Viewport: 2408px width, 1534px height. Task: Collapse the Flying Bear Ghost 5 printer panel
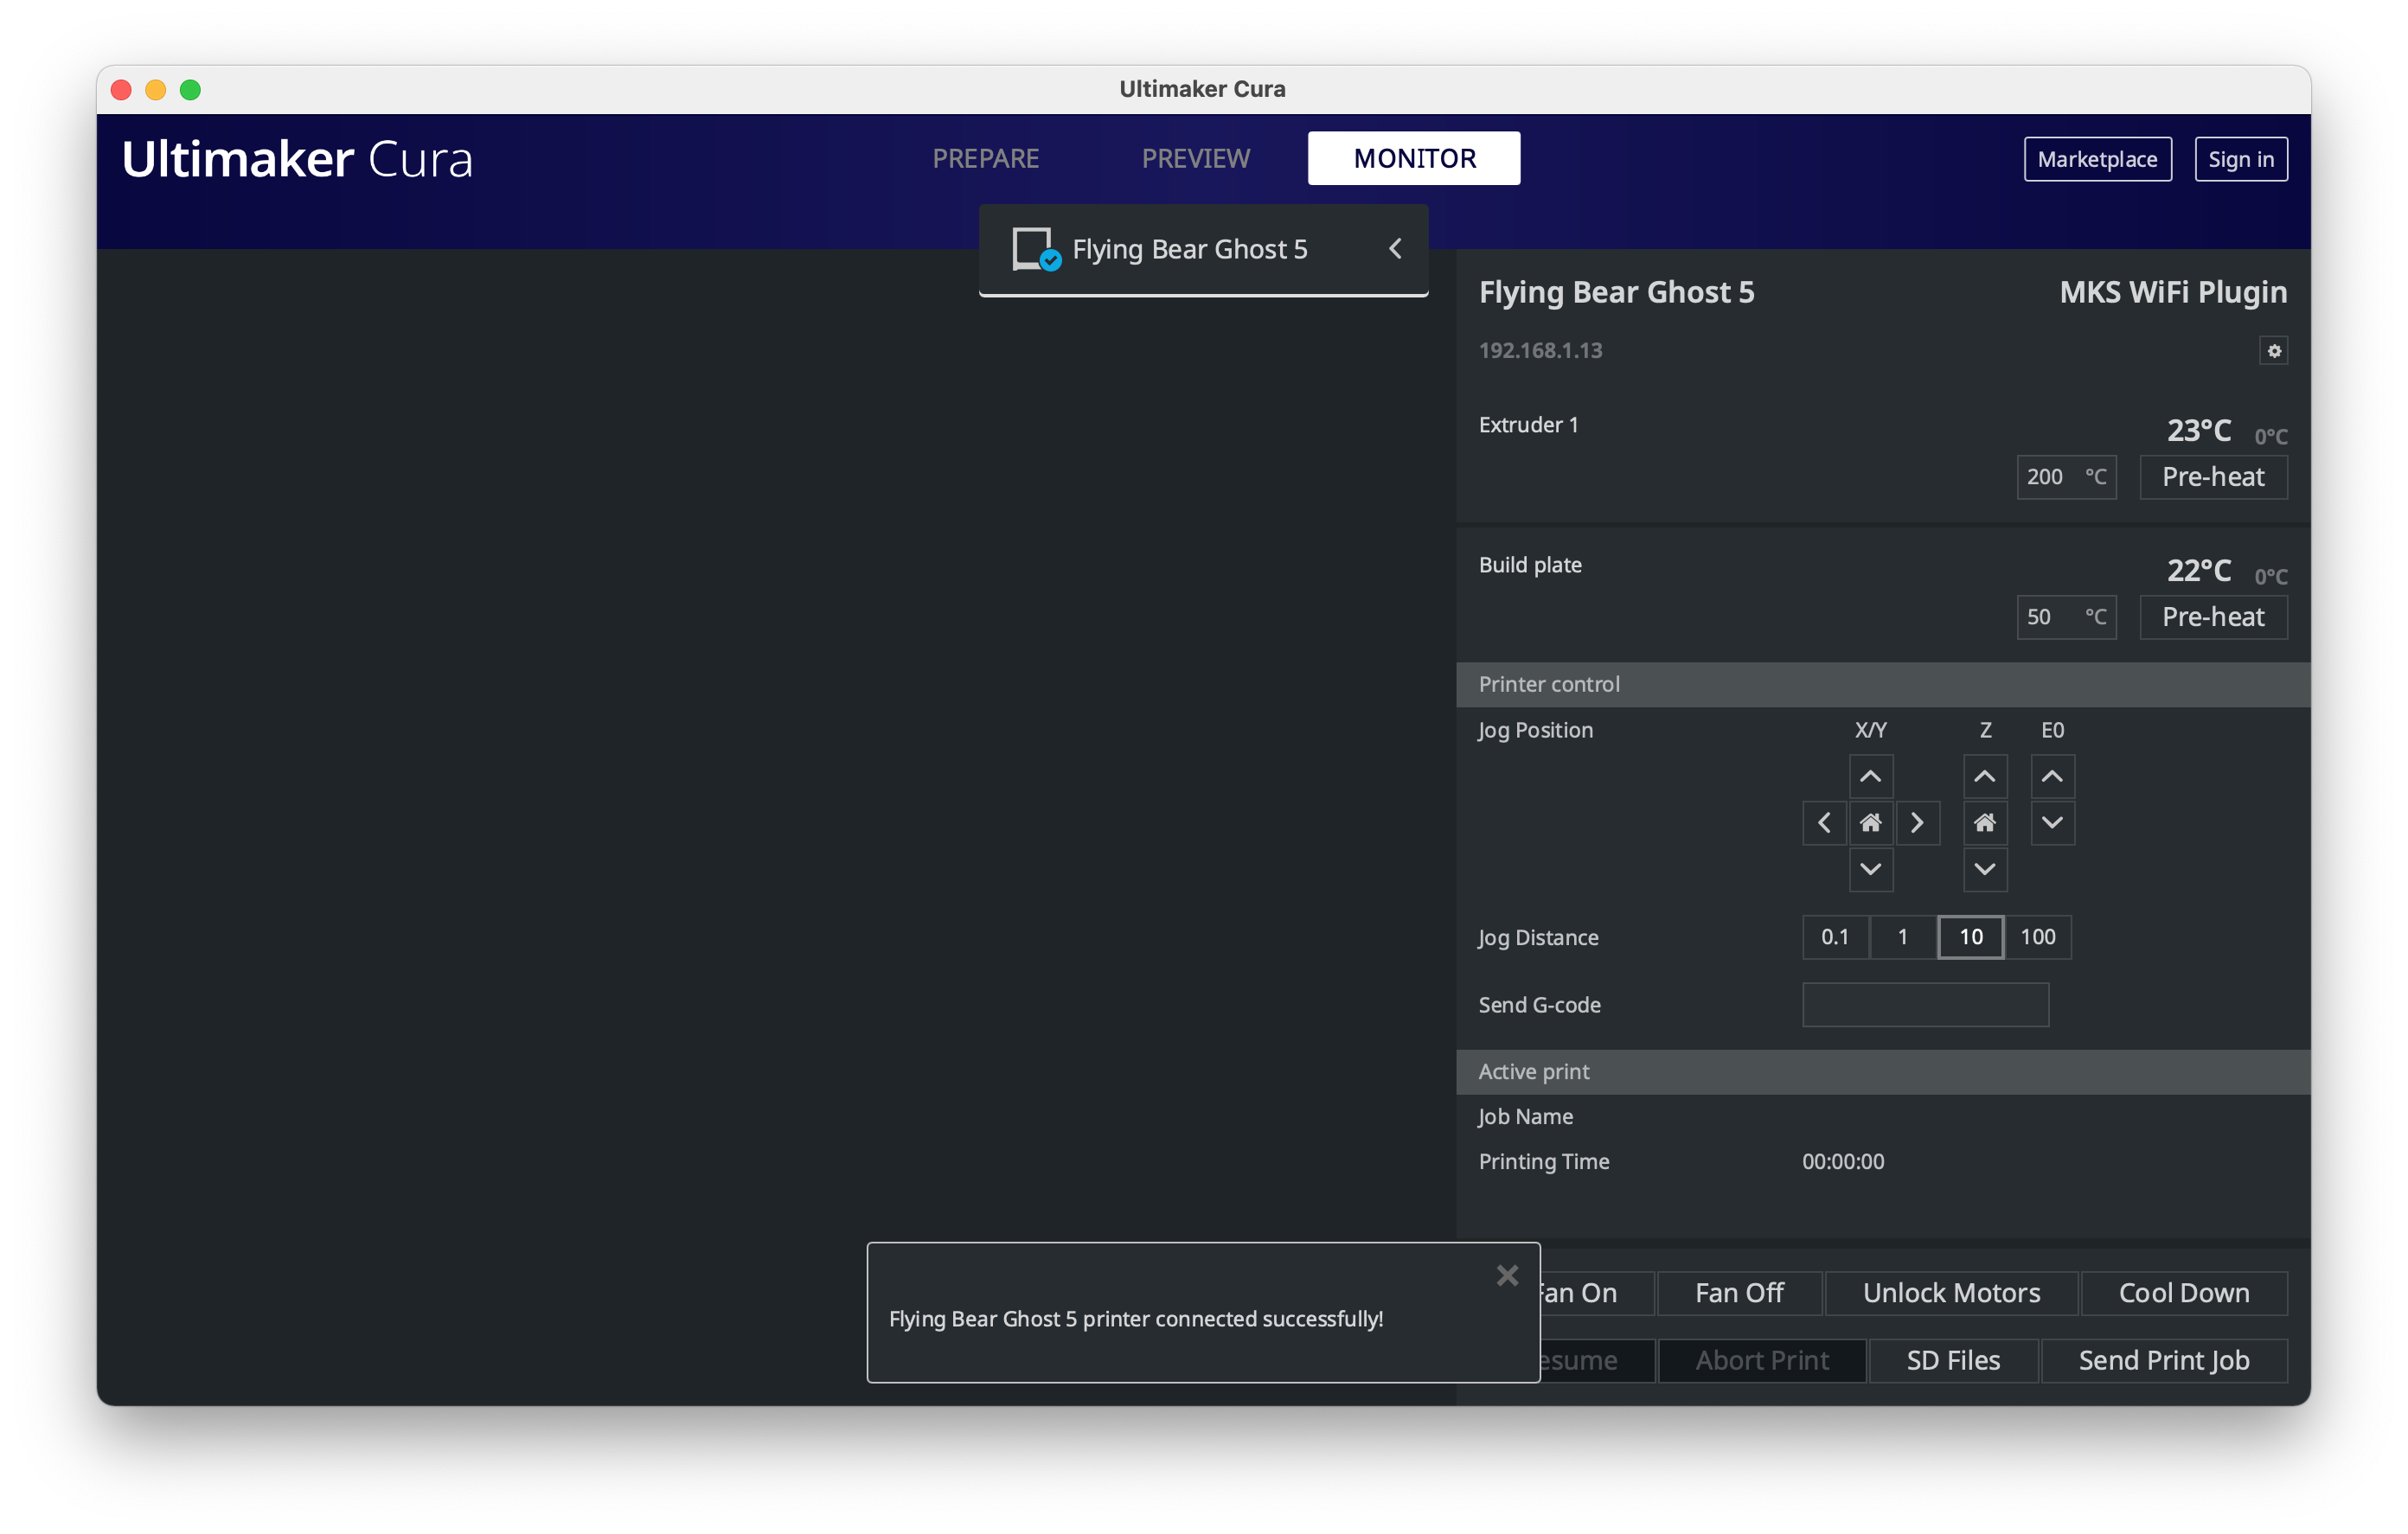tap(1395, 248)
